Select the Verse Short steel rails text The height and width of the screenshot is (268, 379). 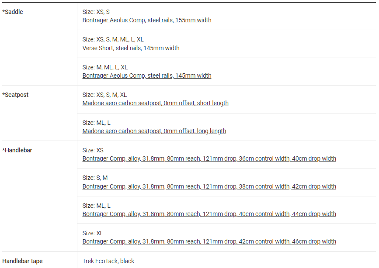(x=131, y=48)
